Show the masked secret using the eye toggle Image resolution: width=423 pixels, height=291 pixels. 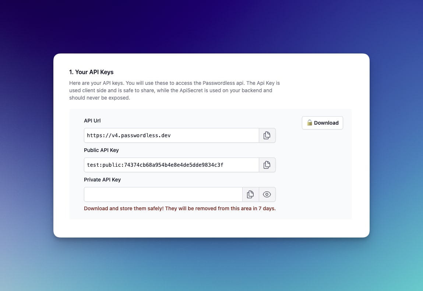pos(267,194)
